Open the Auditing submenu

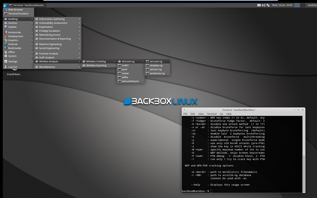[19, 19]
